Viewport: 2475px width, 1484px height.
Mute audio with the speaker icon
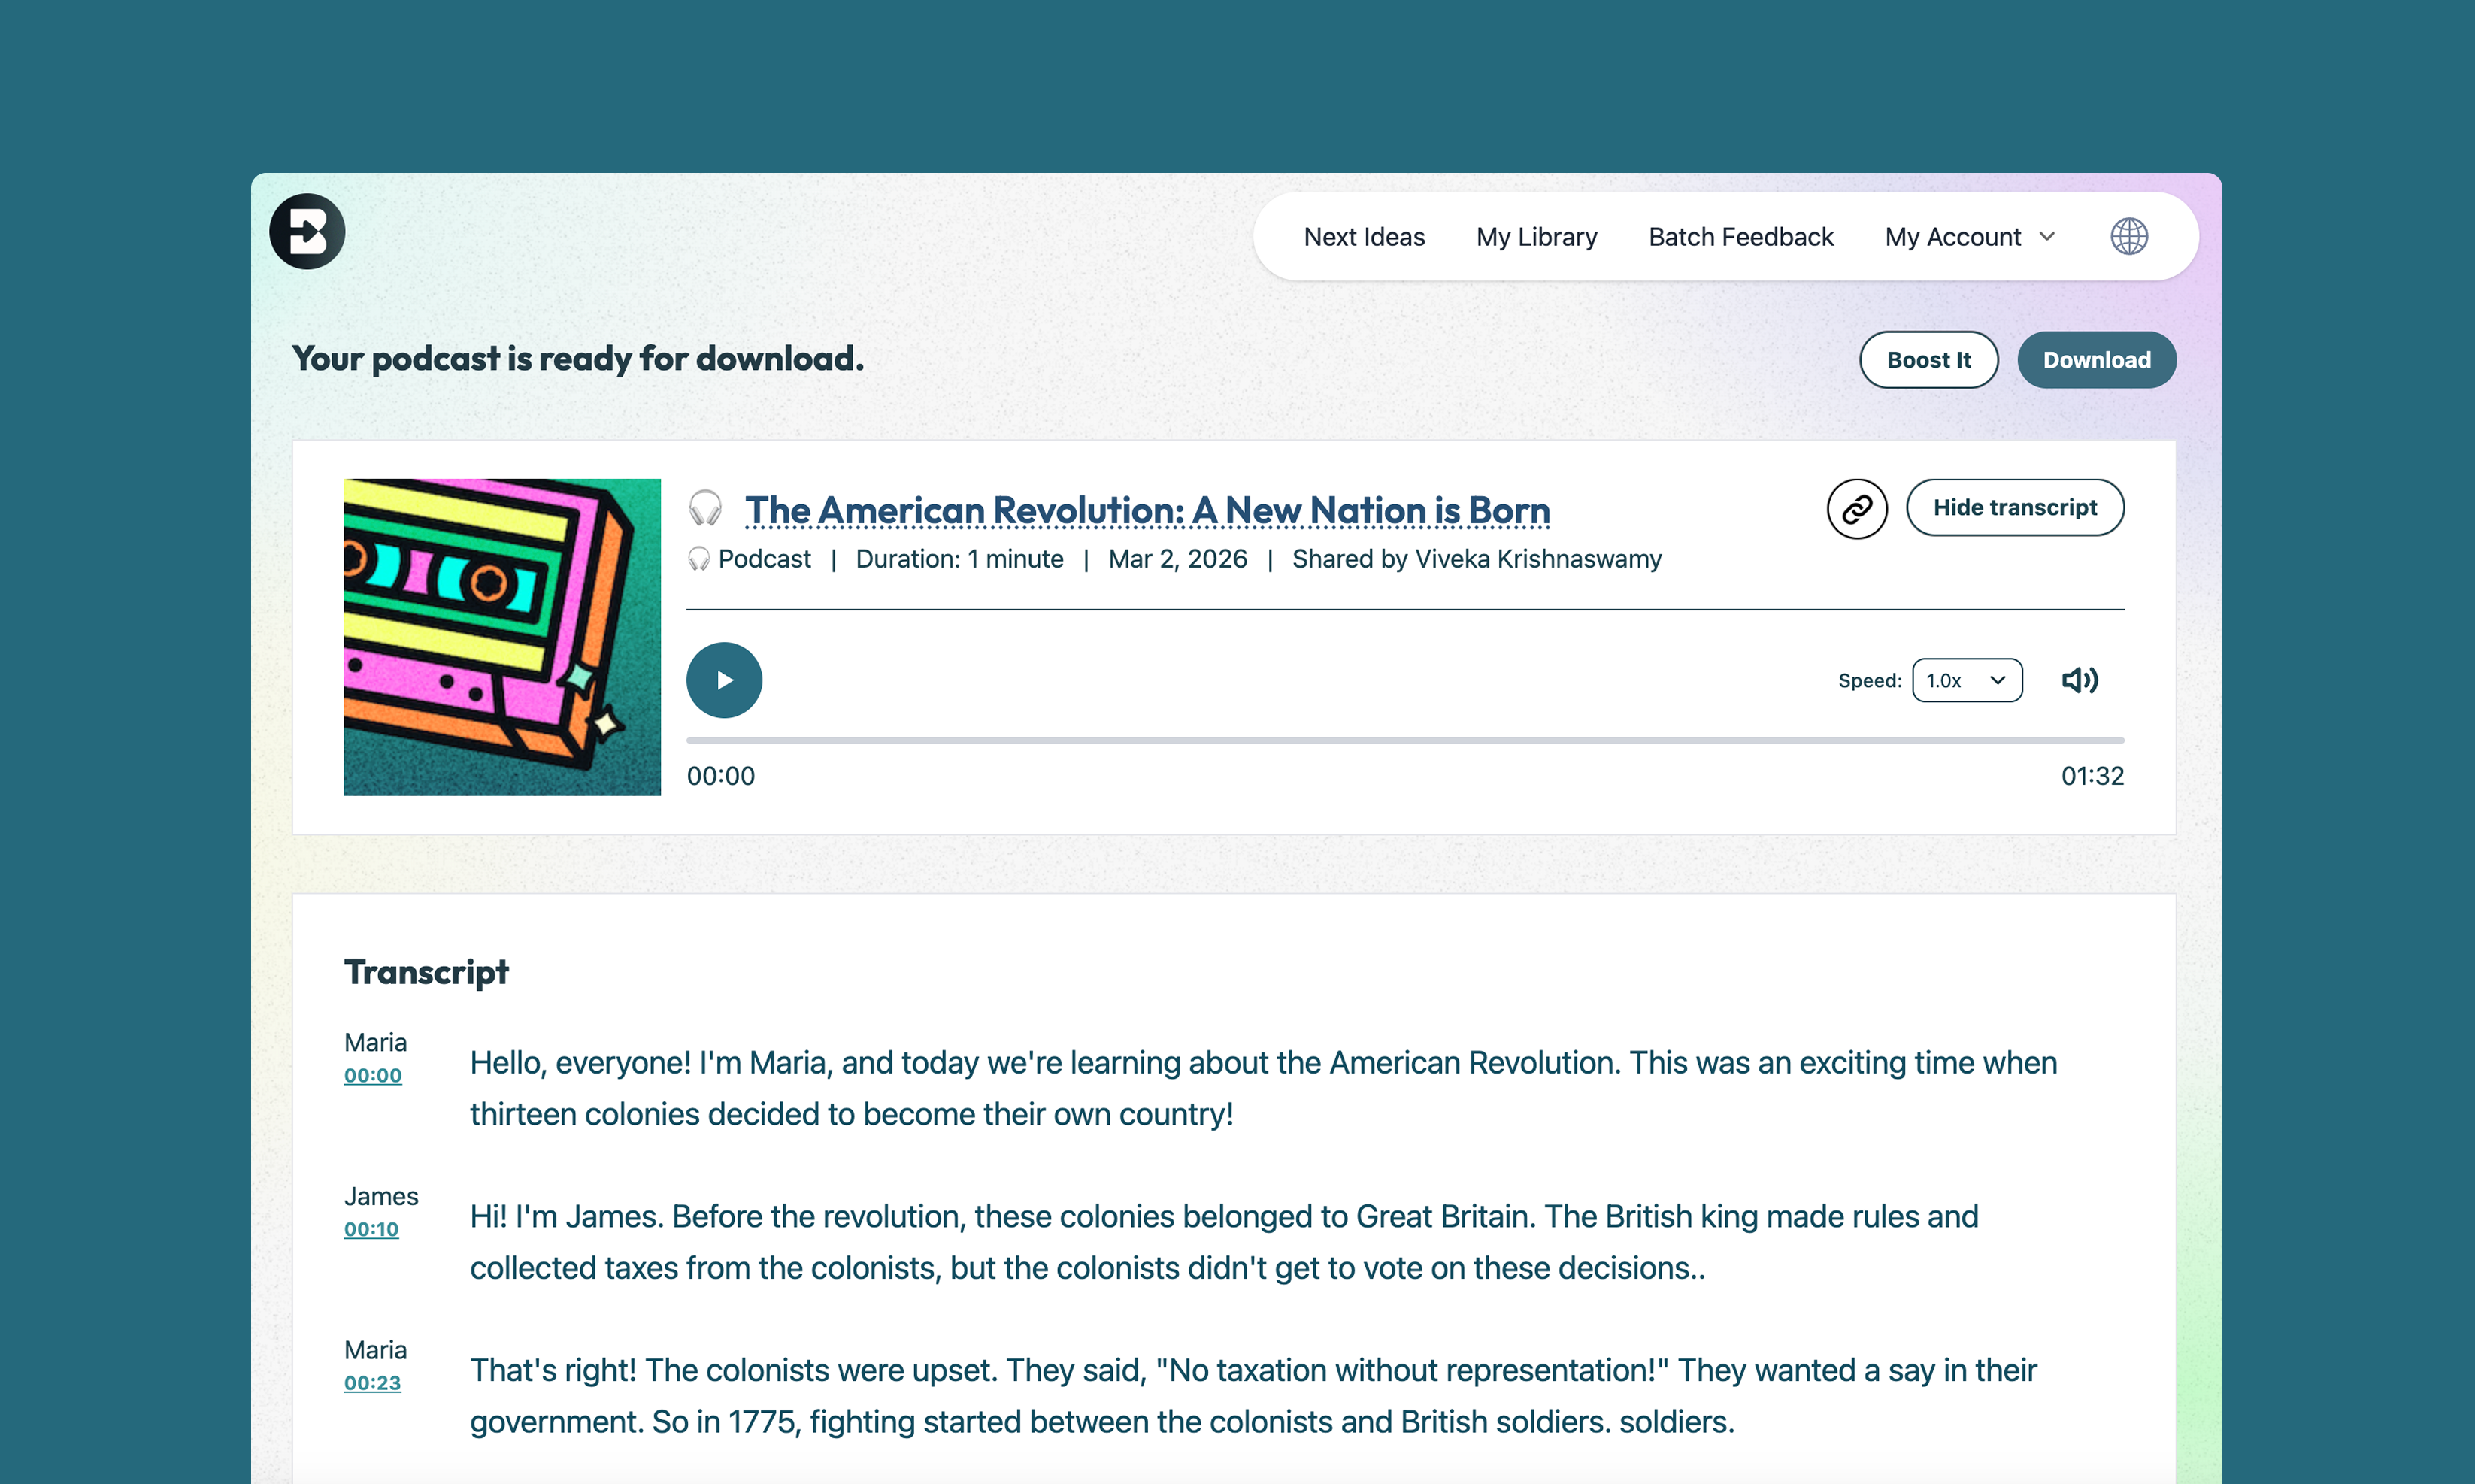[x=2079, y=680]
